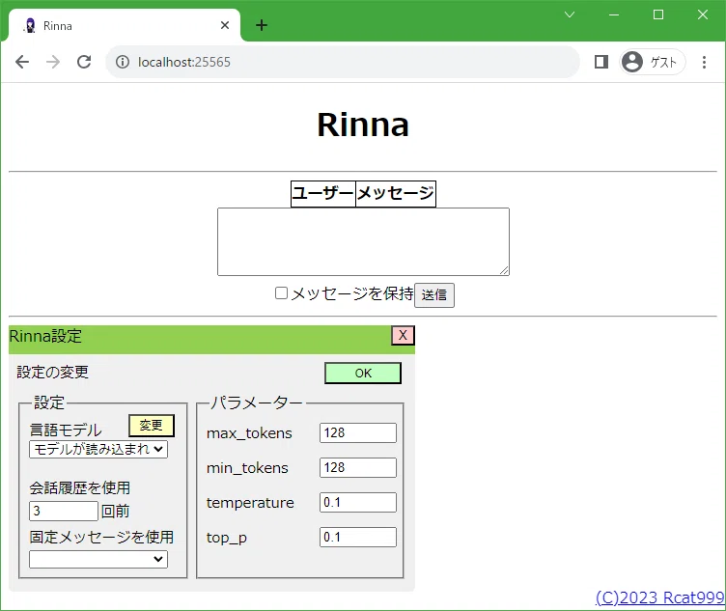Open the 固定メッセージを使用 dropdown
The width and height of the screenshot is (726, 611).
click(x=98, y=559)
